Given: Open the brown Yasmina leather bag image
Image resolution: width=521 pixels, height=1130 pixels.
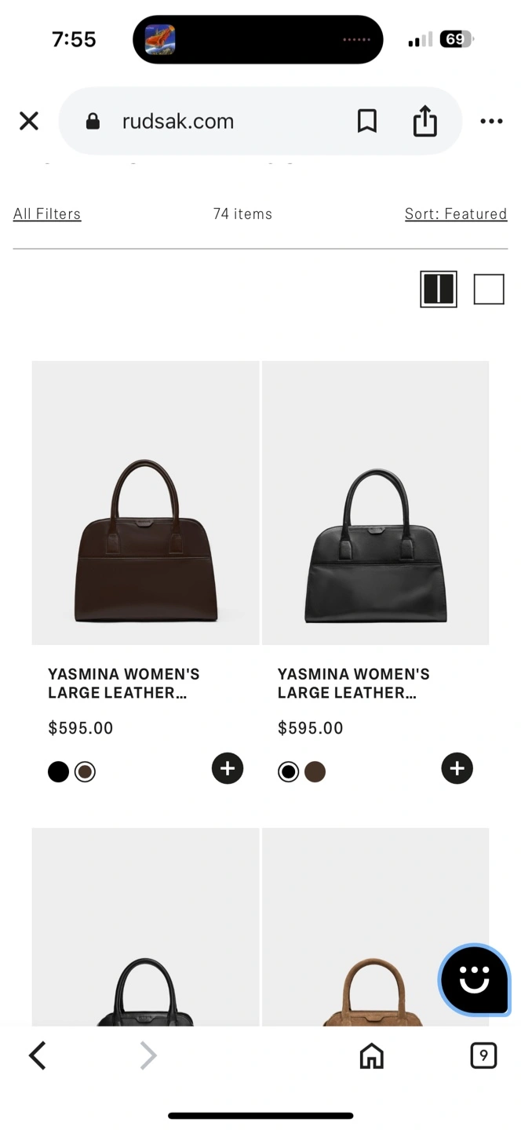Looking at the screenshot, I should (145, 503).
